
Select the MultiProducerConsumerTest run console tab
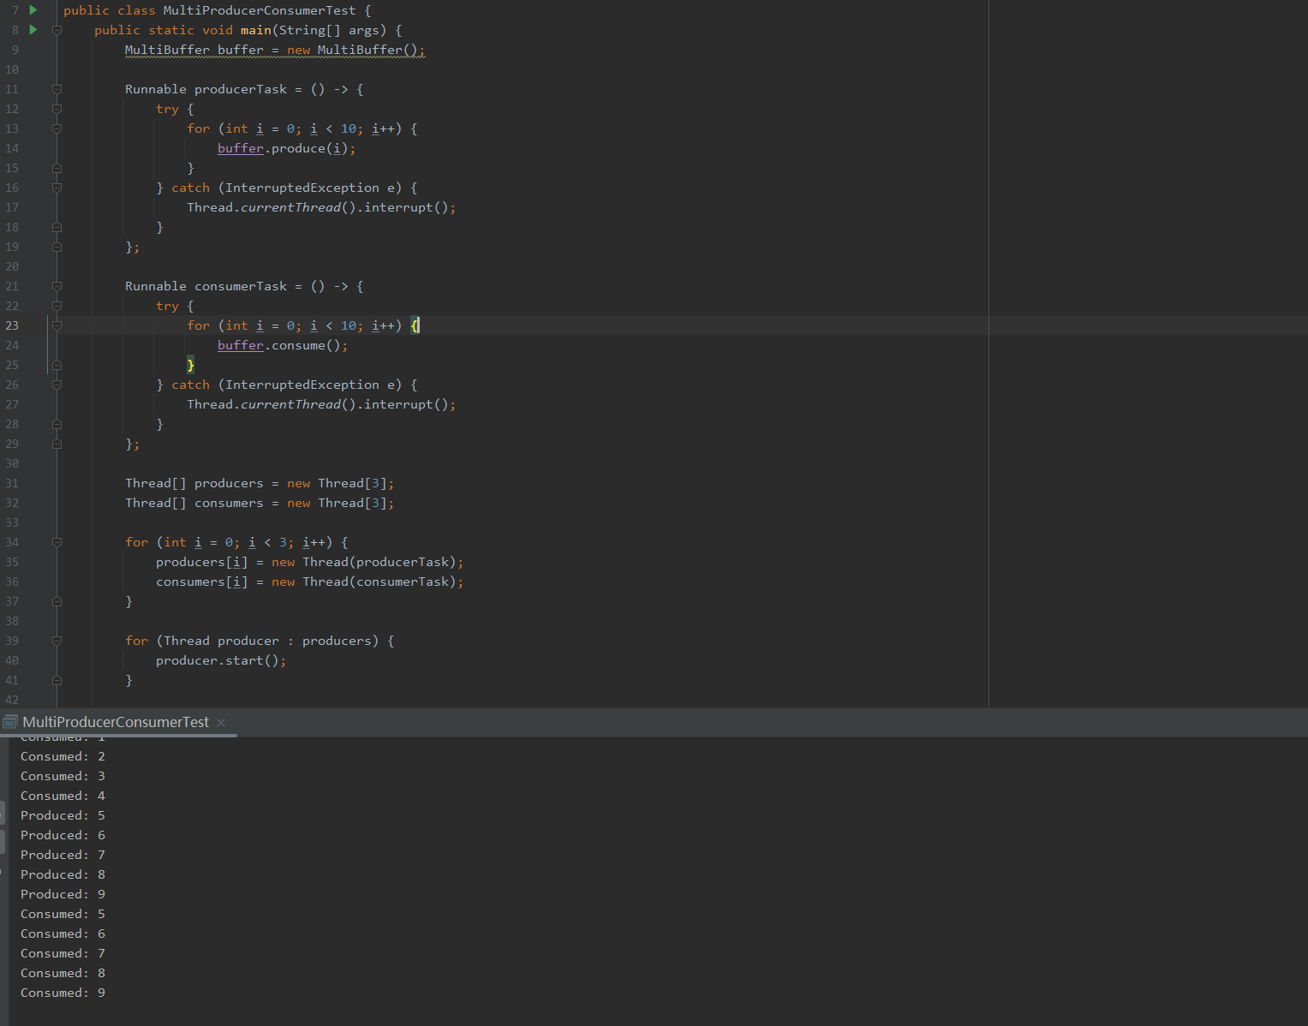pos(116,723)
